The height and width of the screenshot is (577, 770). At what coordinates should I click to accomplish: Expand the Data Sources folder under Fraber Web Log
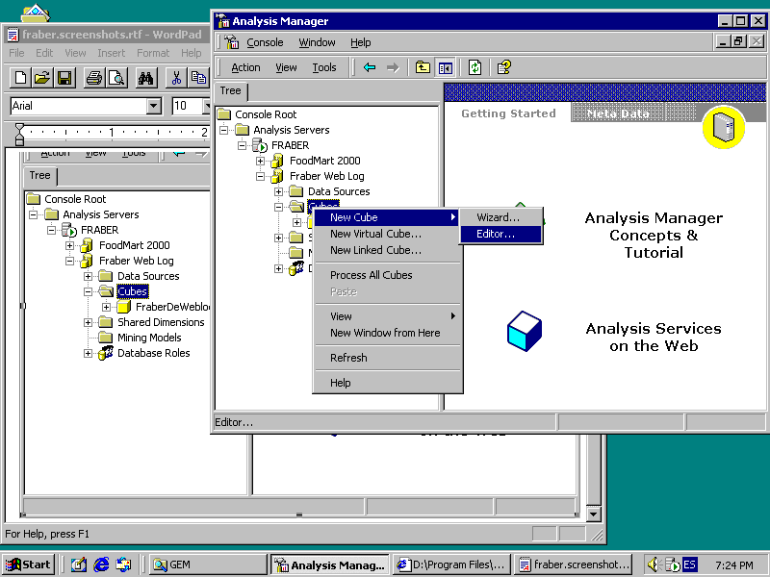279,191
